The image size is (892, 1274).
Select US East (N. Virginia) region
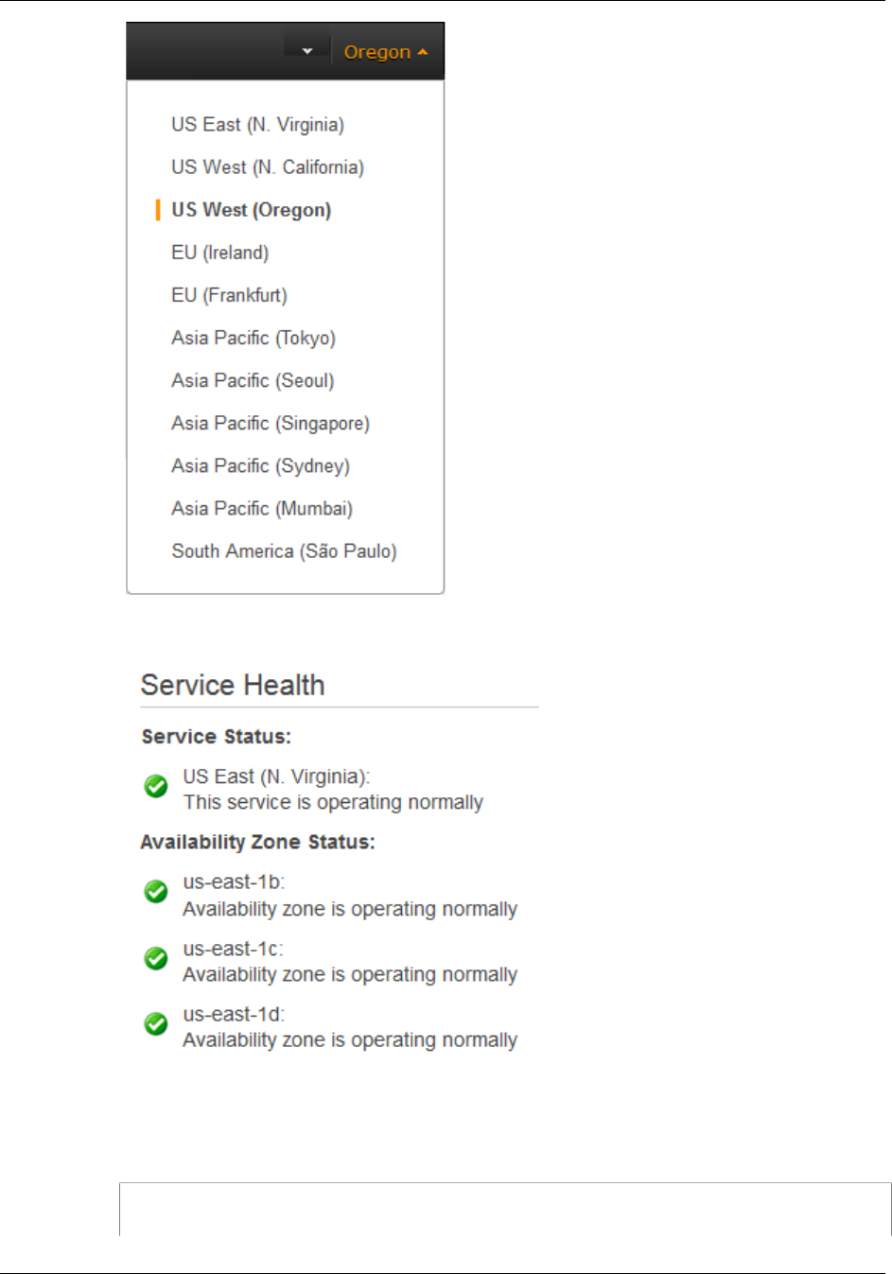pyautogui.click(x=257, y=125)
